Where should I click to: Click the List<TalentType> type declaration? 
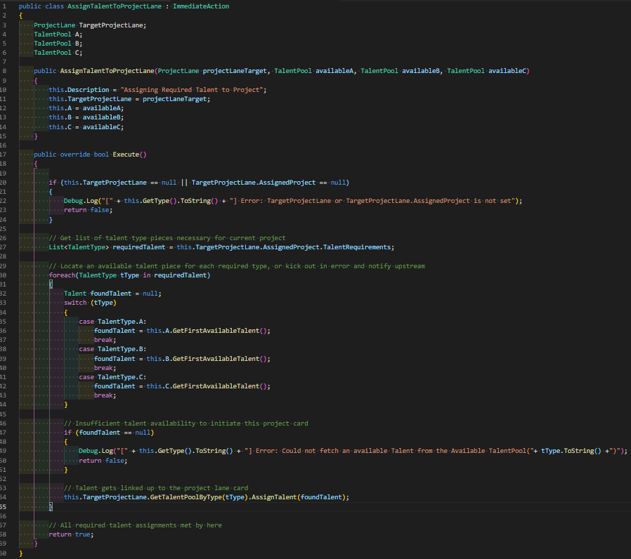tap(79, 247)
